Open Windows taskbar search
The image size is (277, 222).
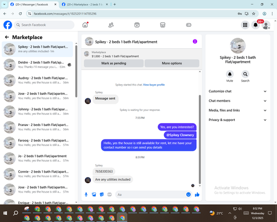coord(16,213)
